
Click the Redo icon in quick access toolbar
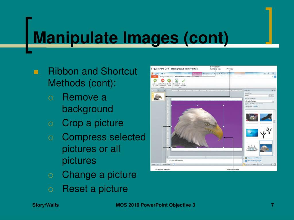pyautogui.click(x=162, y=74)
